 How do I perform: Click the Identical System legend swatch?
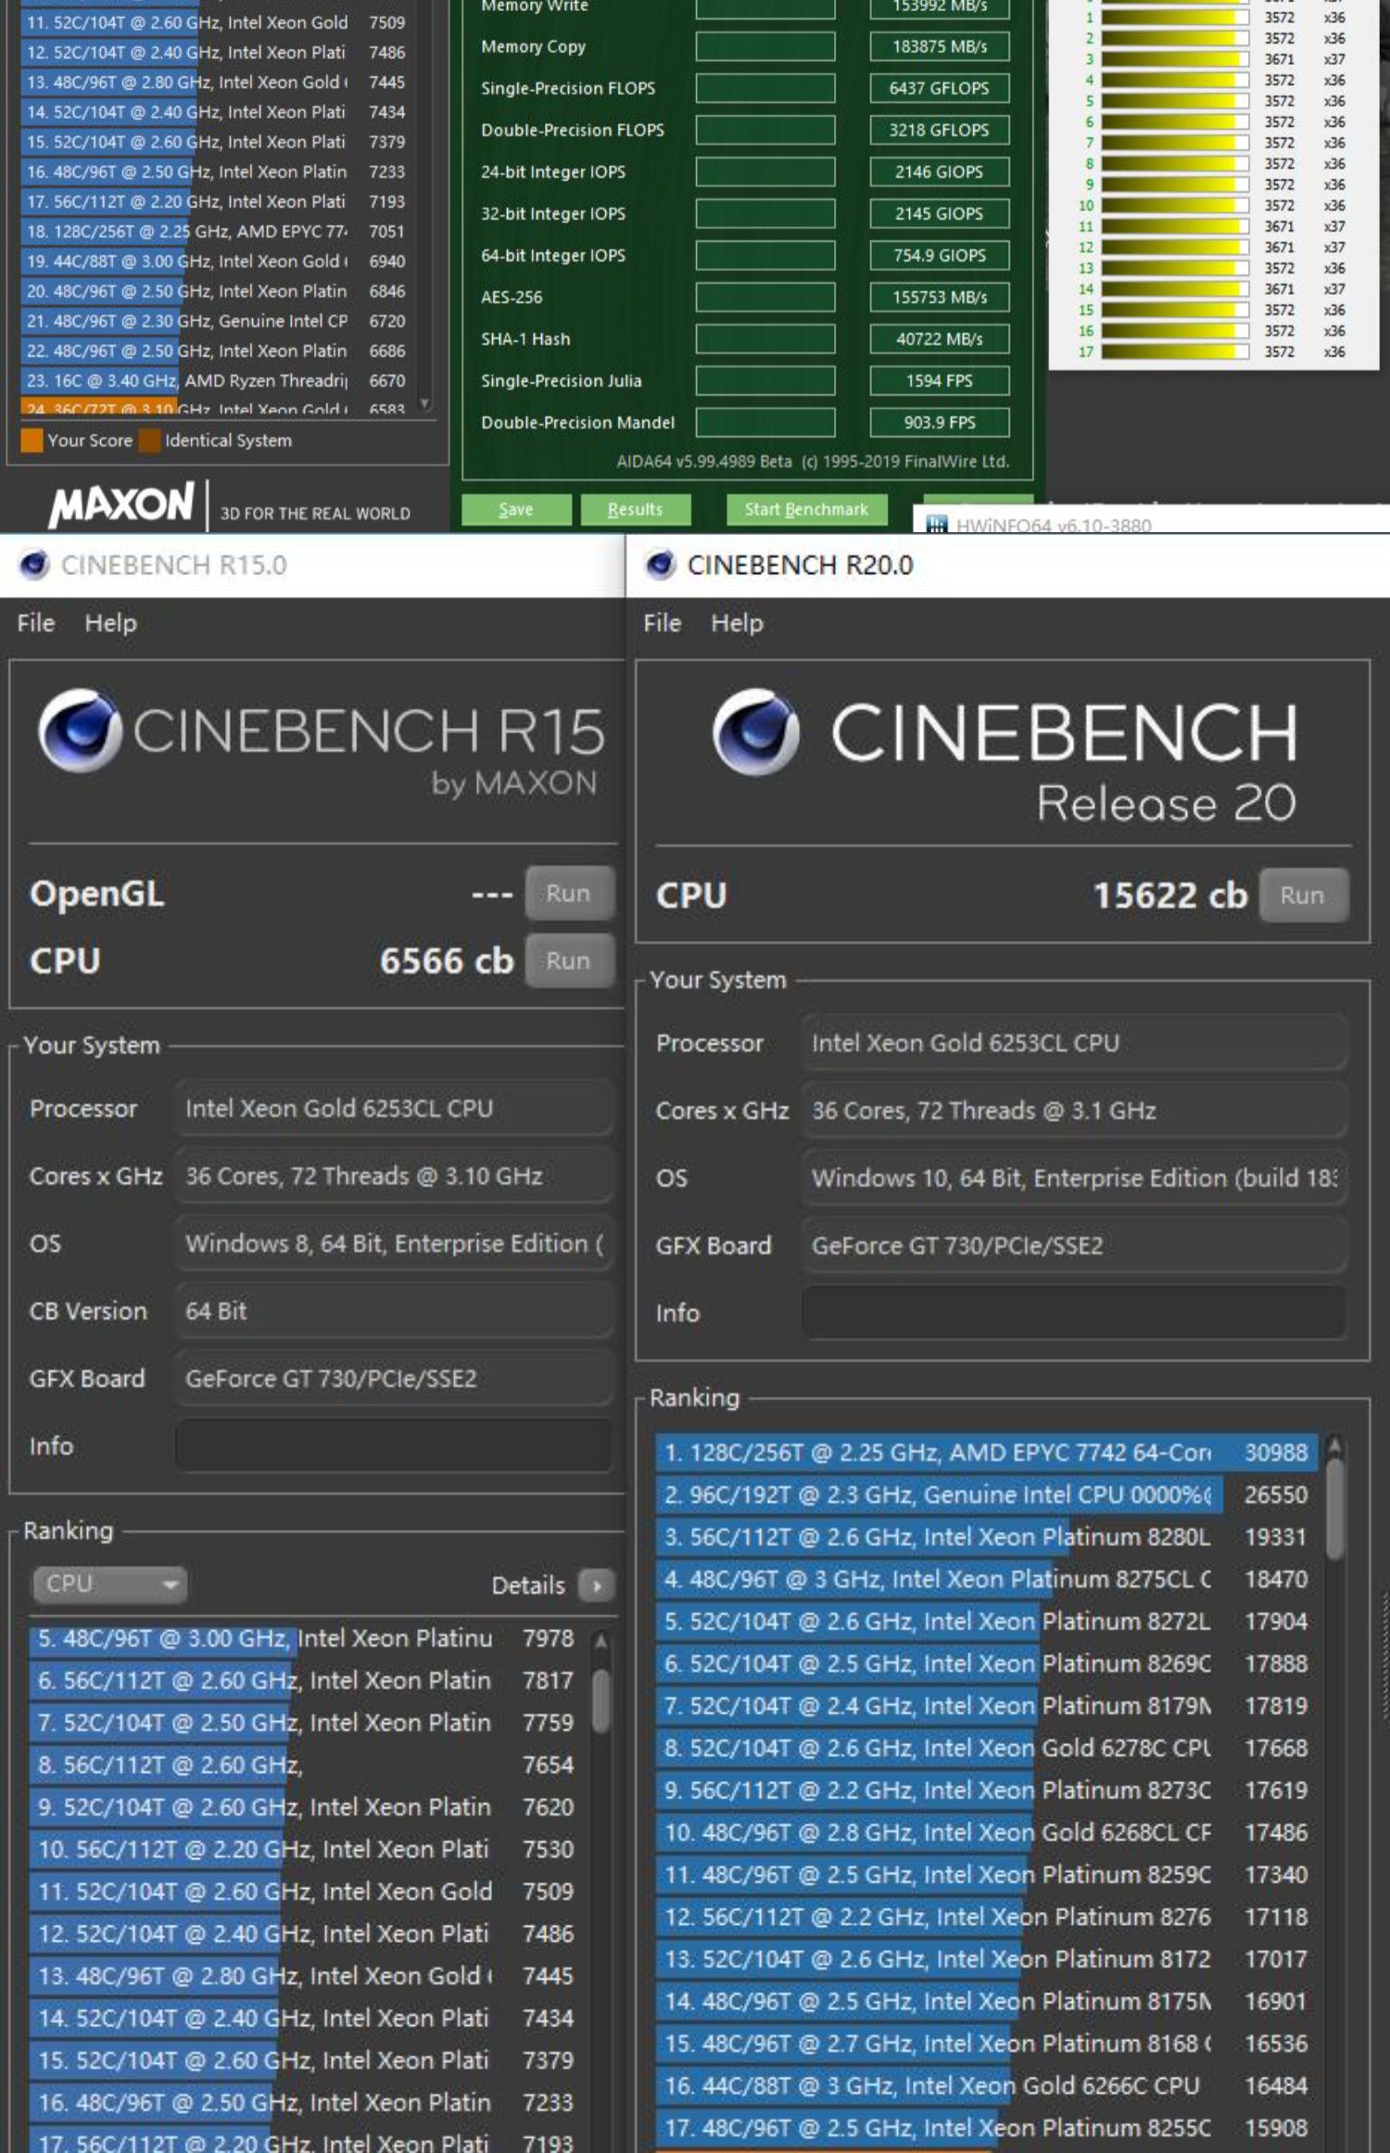click(x=149, y=440)
